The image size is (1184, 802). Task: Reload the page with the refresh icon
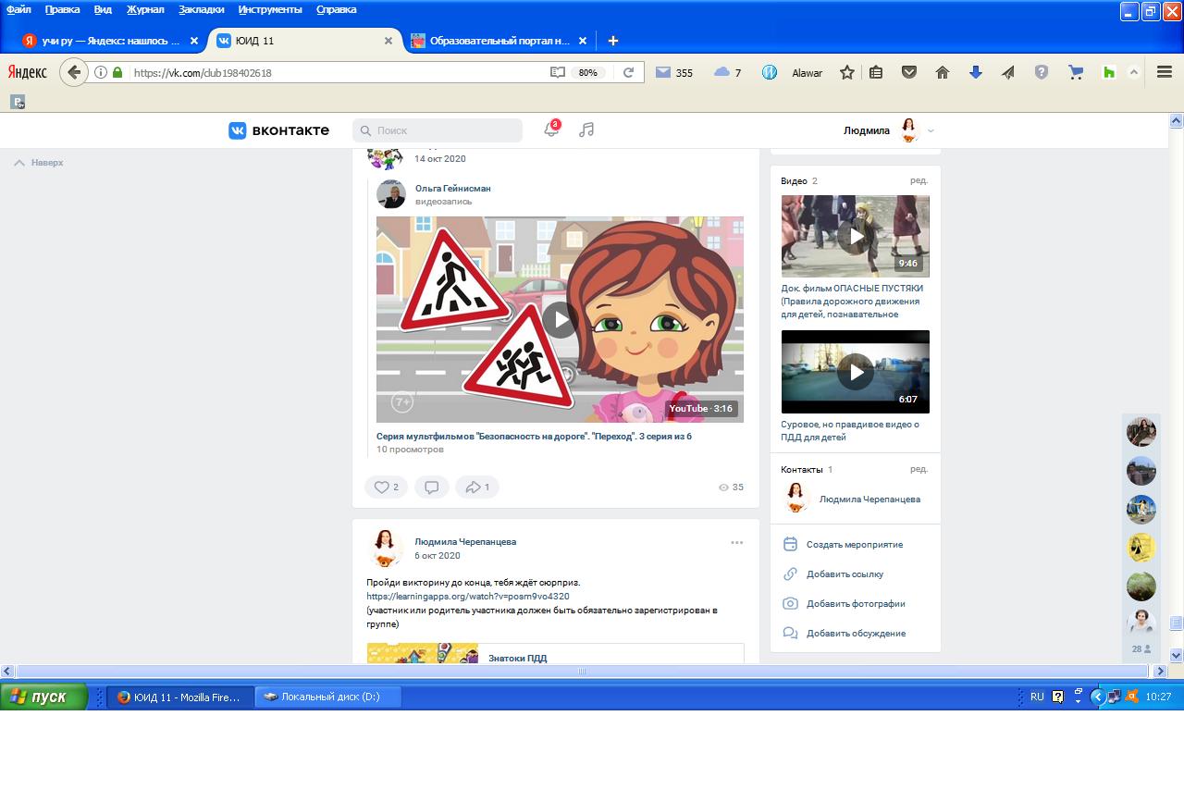tap(628, 72)
